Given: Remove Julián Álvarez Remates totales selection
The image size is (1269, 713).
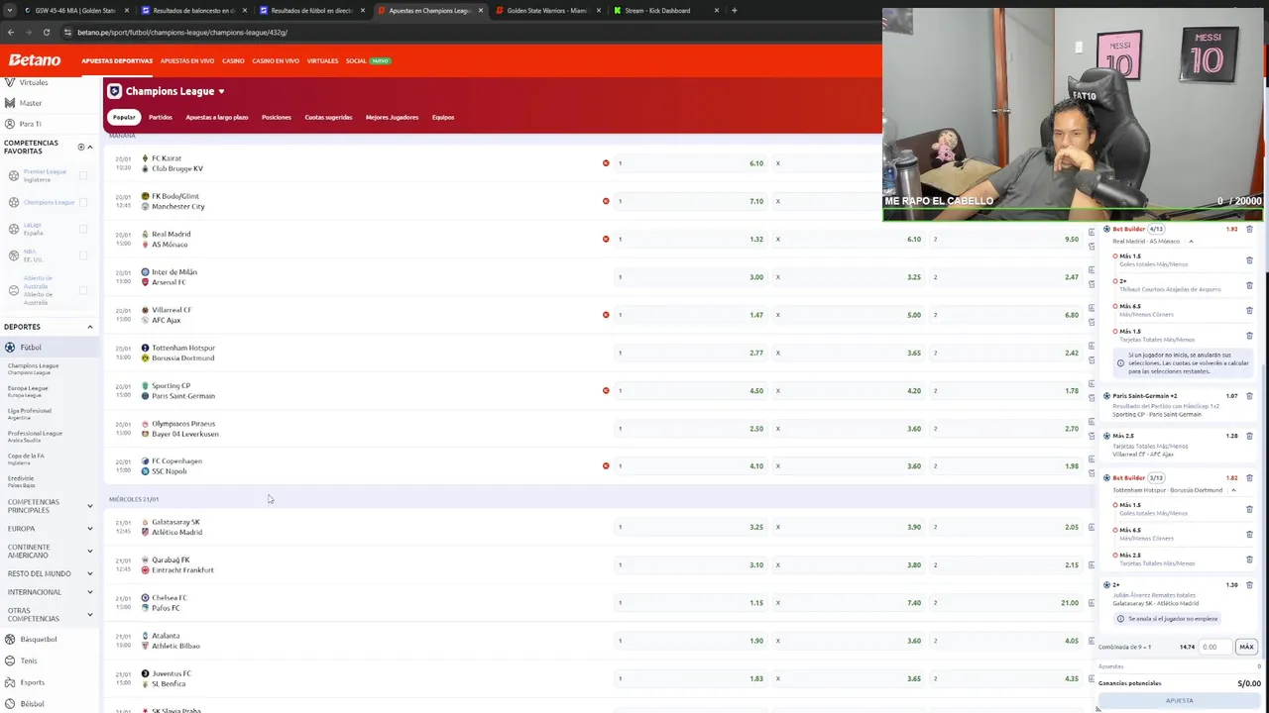Looking at the screenshot, I should click(1249, 585).
